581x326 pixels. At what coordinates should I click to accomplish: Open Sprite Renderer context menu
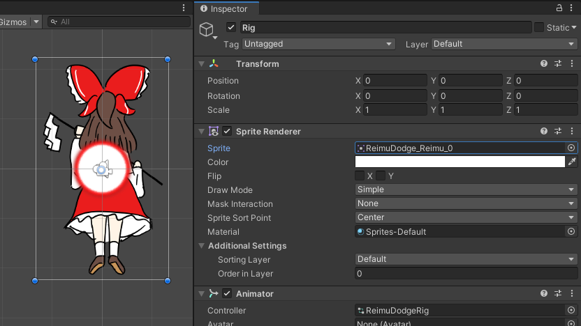pos(572,131)
